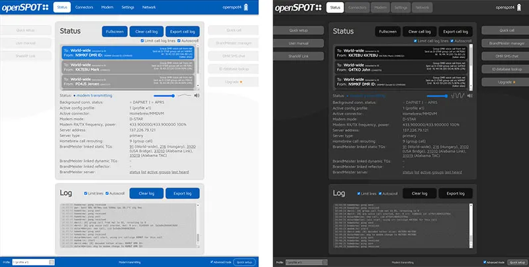
Task: Open the Profile dropdown in light-theme footer
Action: (33, 262)
